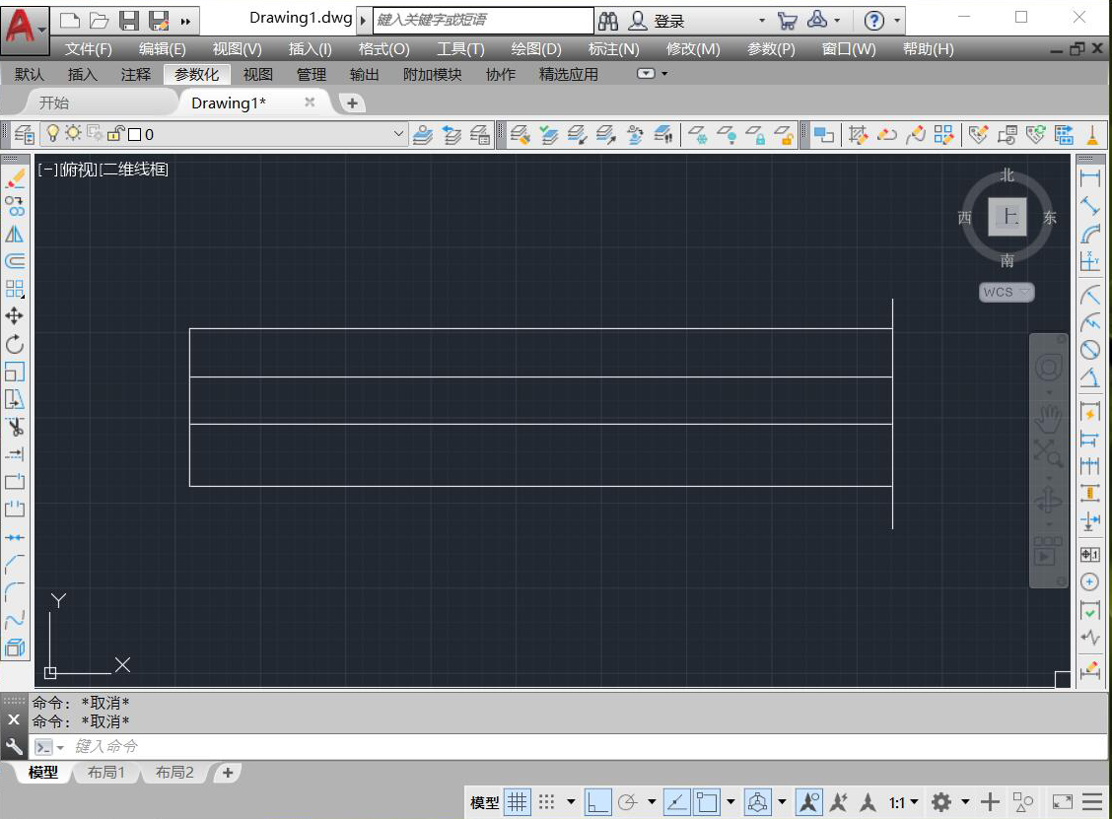Click Make object's layer current icon
Screen dimensions: 1112x819
pos(423,134)
